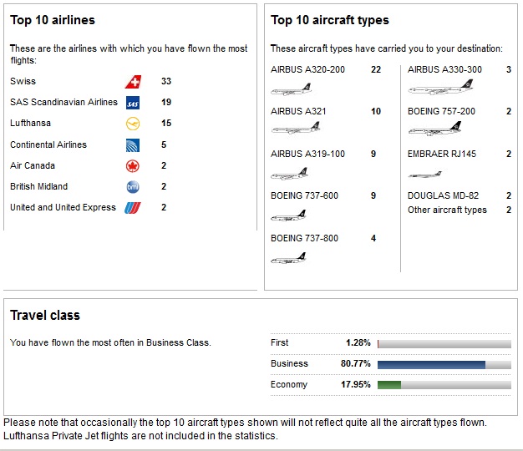Click the Business class percentage bar
The height and width of the screenshot is (451, 523).
coord(444,364)
